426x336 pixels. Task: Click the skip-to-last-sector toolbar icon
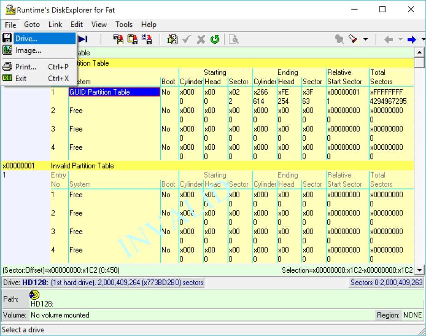(83, 40)
